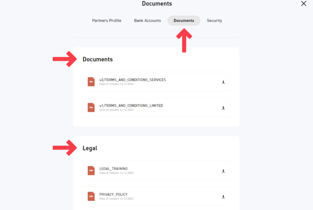This screenshot has width=313, height=210.
Task: Download the PRIVACY_POLICY document
Action: (x=223, y=197)
